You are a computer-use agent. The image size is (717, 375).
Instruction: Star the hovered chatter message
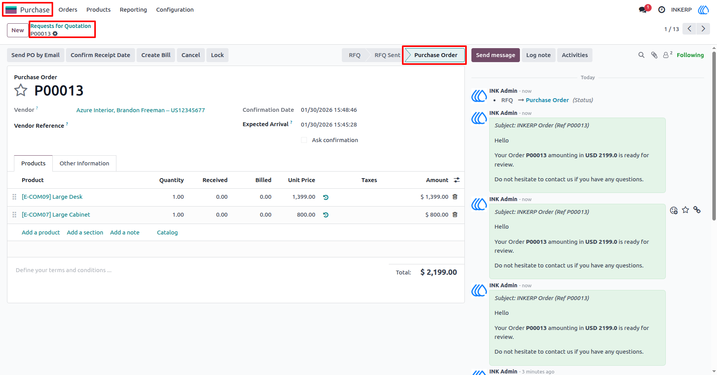pyautogui.click(x=686, y=210)
